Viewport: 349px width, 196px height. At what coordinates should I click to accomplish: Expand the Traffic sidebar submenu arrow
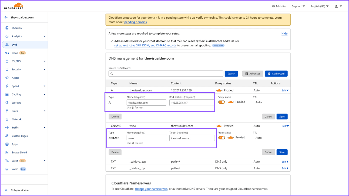pos(45,128)
